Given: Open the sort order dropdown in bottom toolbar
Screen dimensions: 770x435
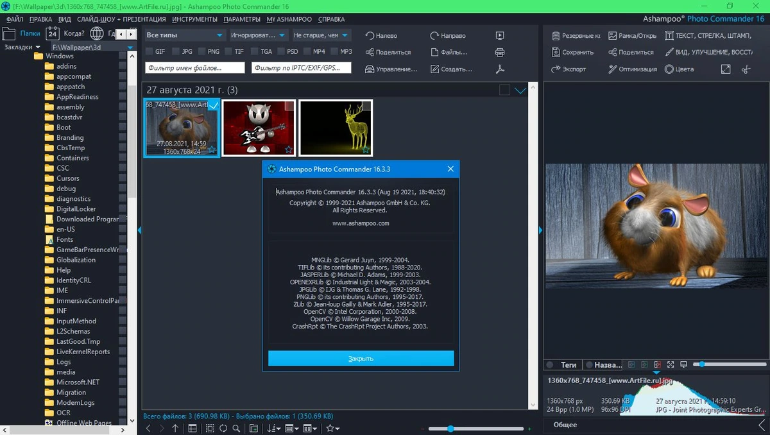Looking at the screenshot, I should tap(273, 428).
